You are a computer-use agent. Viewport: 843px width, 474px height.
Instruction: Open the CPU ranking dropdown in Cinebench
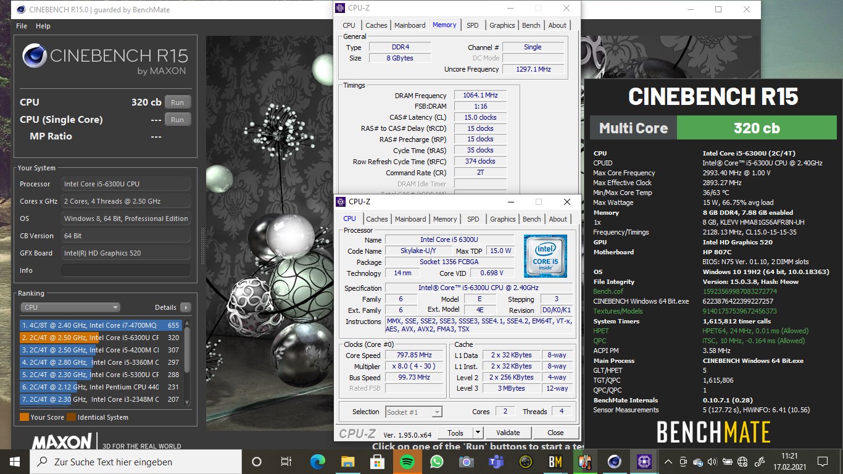70,307
